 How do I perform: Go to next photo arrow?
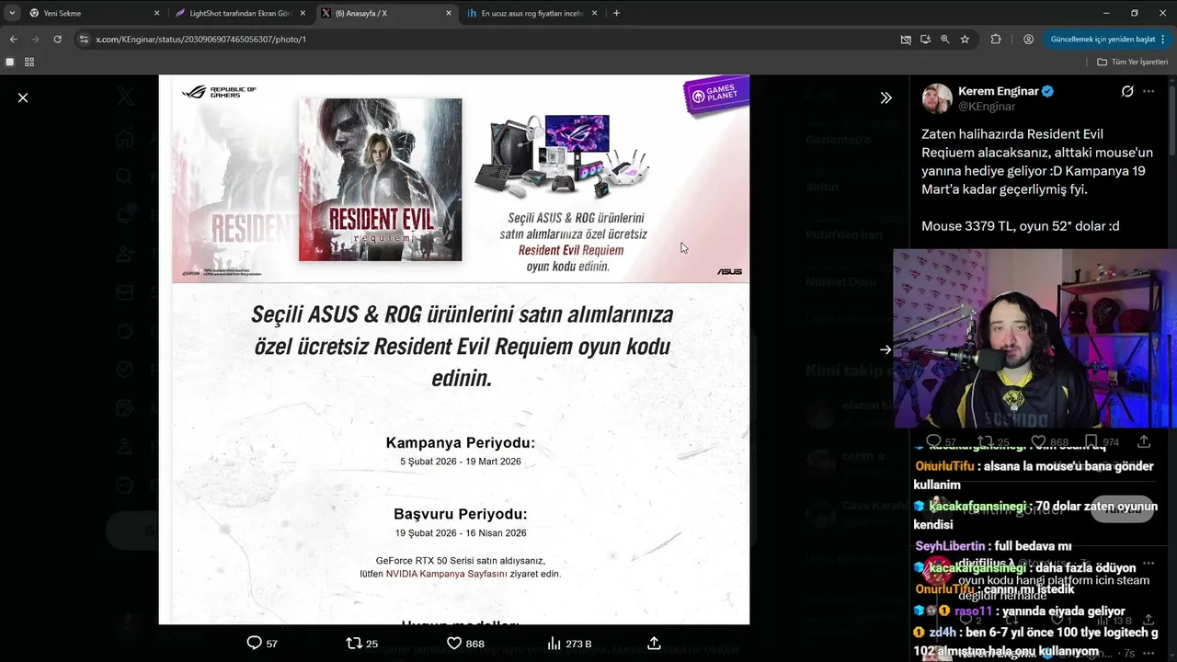pos(886,349)
